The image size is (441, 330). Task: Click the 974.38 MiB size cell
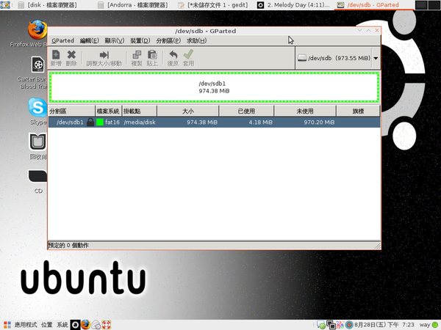pos(202,122)
